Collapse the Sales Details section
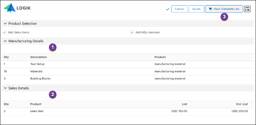Image resolution: width=256 pixels, height=125 pixels. [5, 88]
